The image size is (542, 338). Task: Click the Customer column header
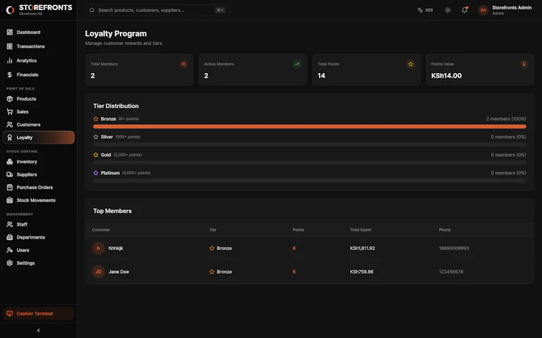[101, 230]
